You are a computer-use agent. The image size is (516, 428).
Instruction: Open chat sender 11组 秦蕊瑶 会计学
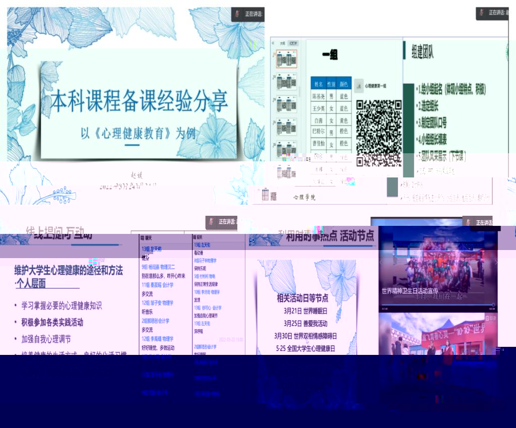click(157, 285)
